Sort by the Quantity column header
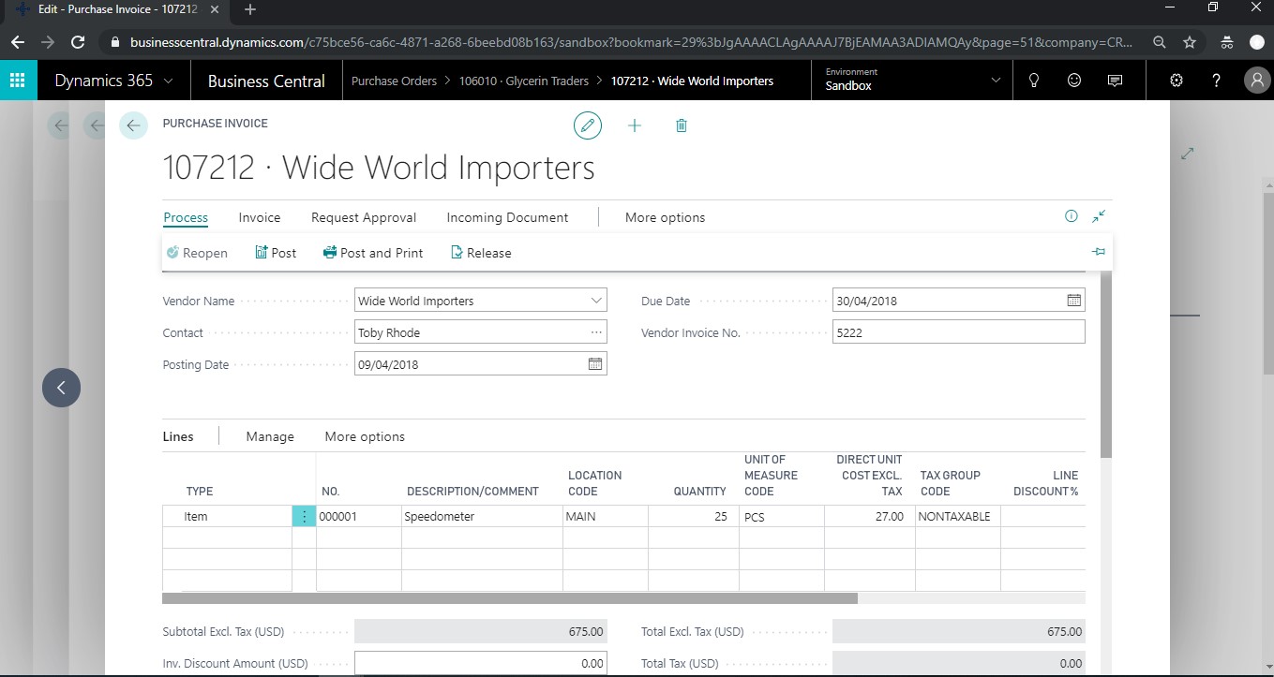The width and height of the screenshot is (1274, 677). coord(699,491)
